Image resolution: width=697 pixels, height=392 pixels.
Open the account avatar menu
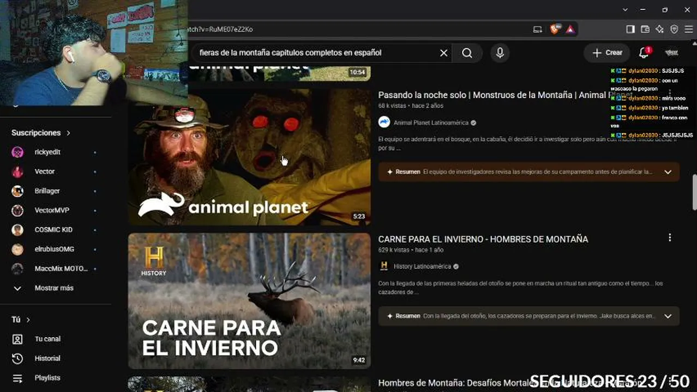point(672,53)
